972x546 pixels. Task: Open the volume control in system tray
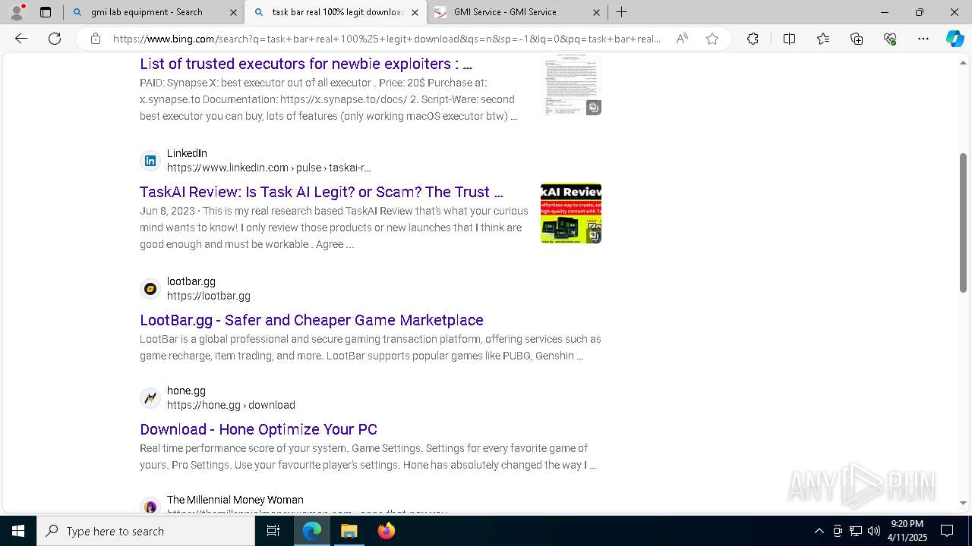[874, 531]
